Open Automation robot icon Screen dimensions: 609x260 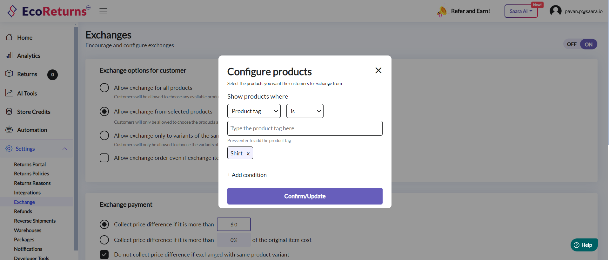pos(9,130)
